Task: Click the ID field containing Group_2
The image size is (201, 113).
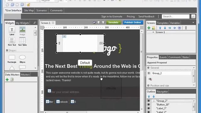Action: tap(171, 73)
